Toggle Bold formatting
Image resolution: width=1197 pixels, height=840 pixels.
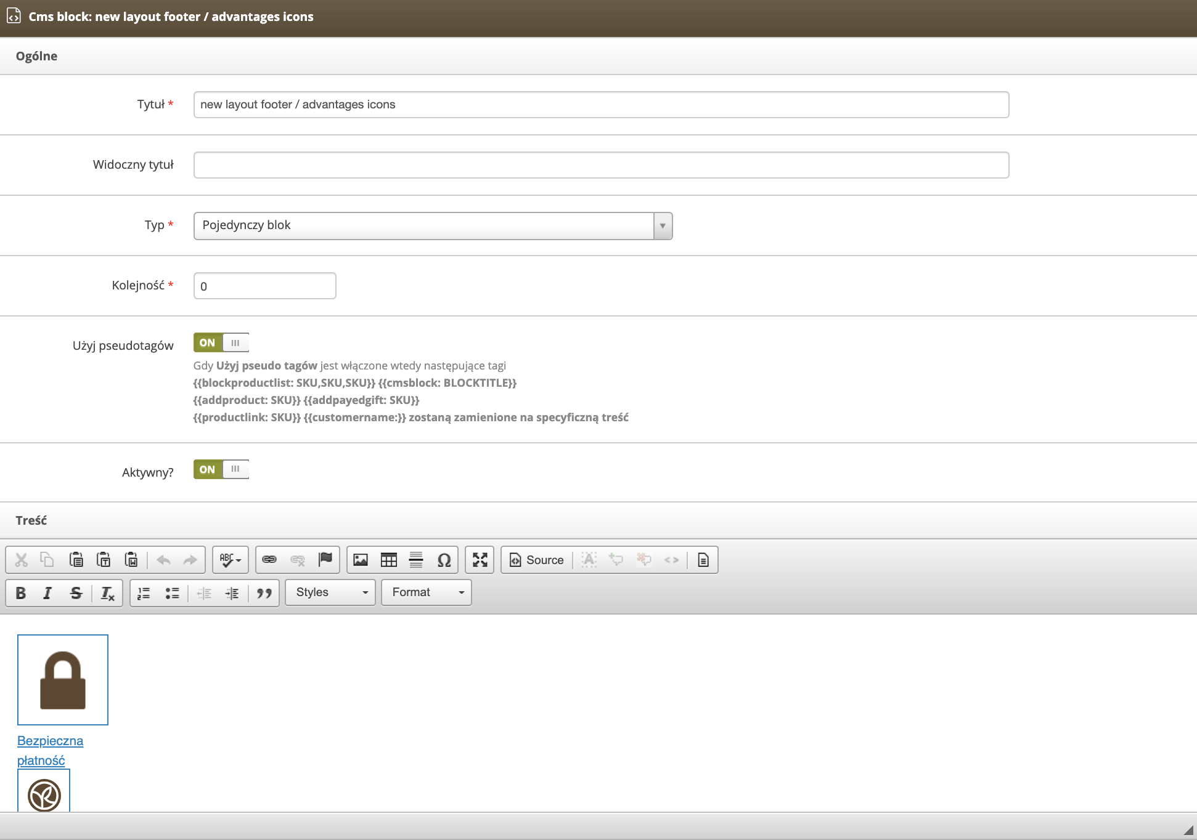pos(21,593)
